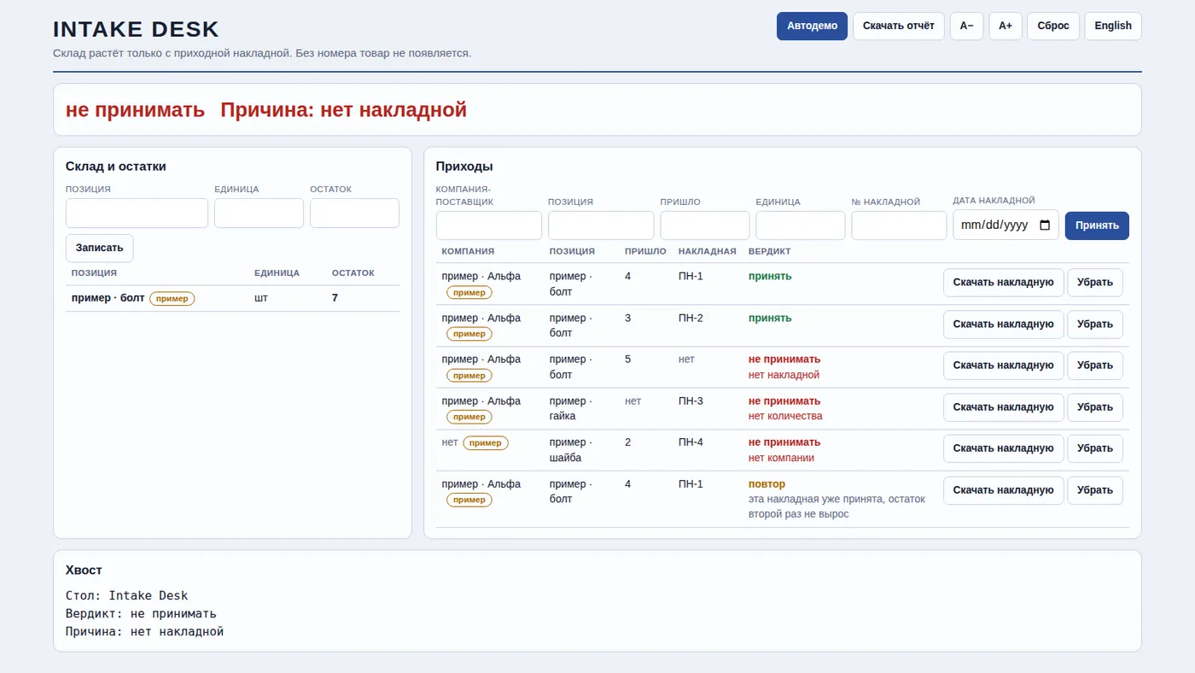Download the invoice for the ПН-3 row
This screenshot has width=1195, height=673.
tap(1003, 407)
